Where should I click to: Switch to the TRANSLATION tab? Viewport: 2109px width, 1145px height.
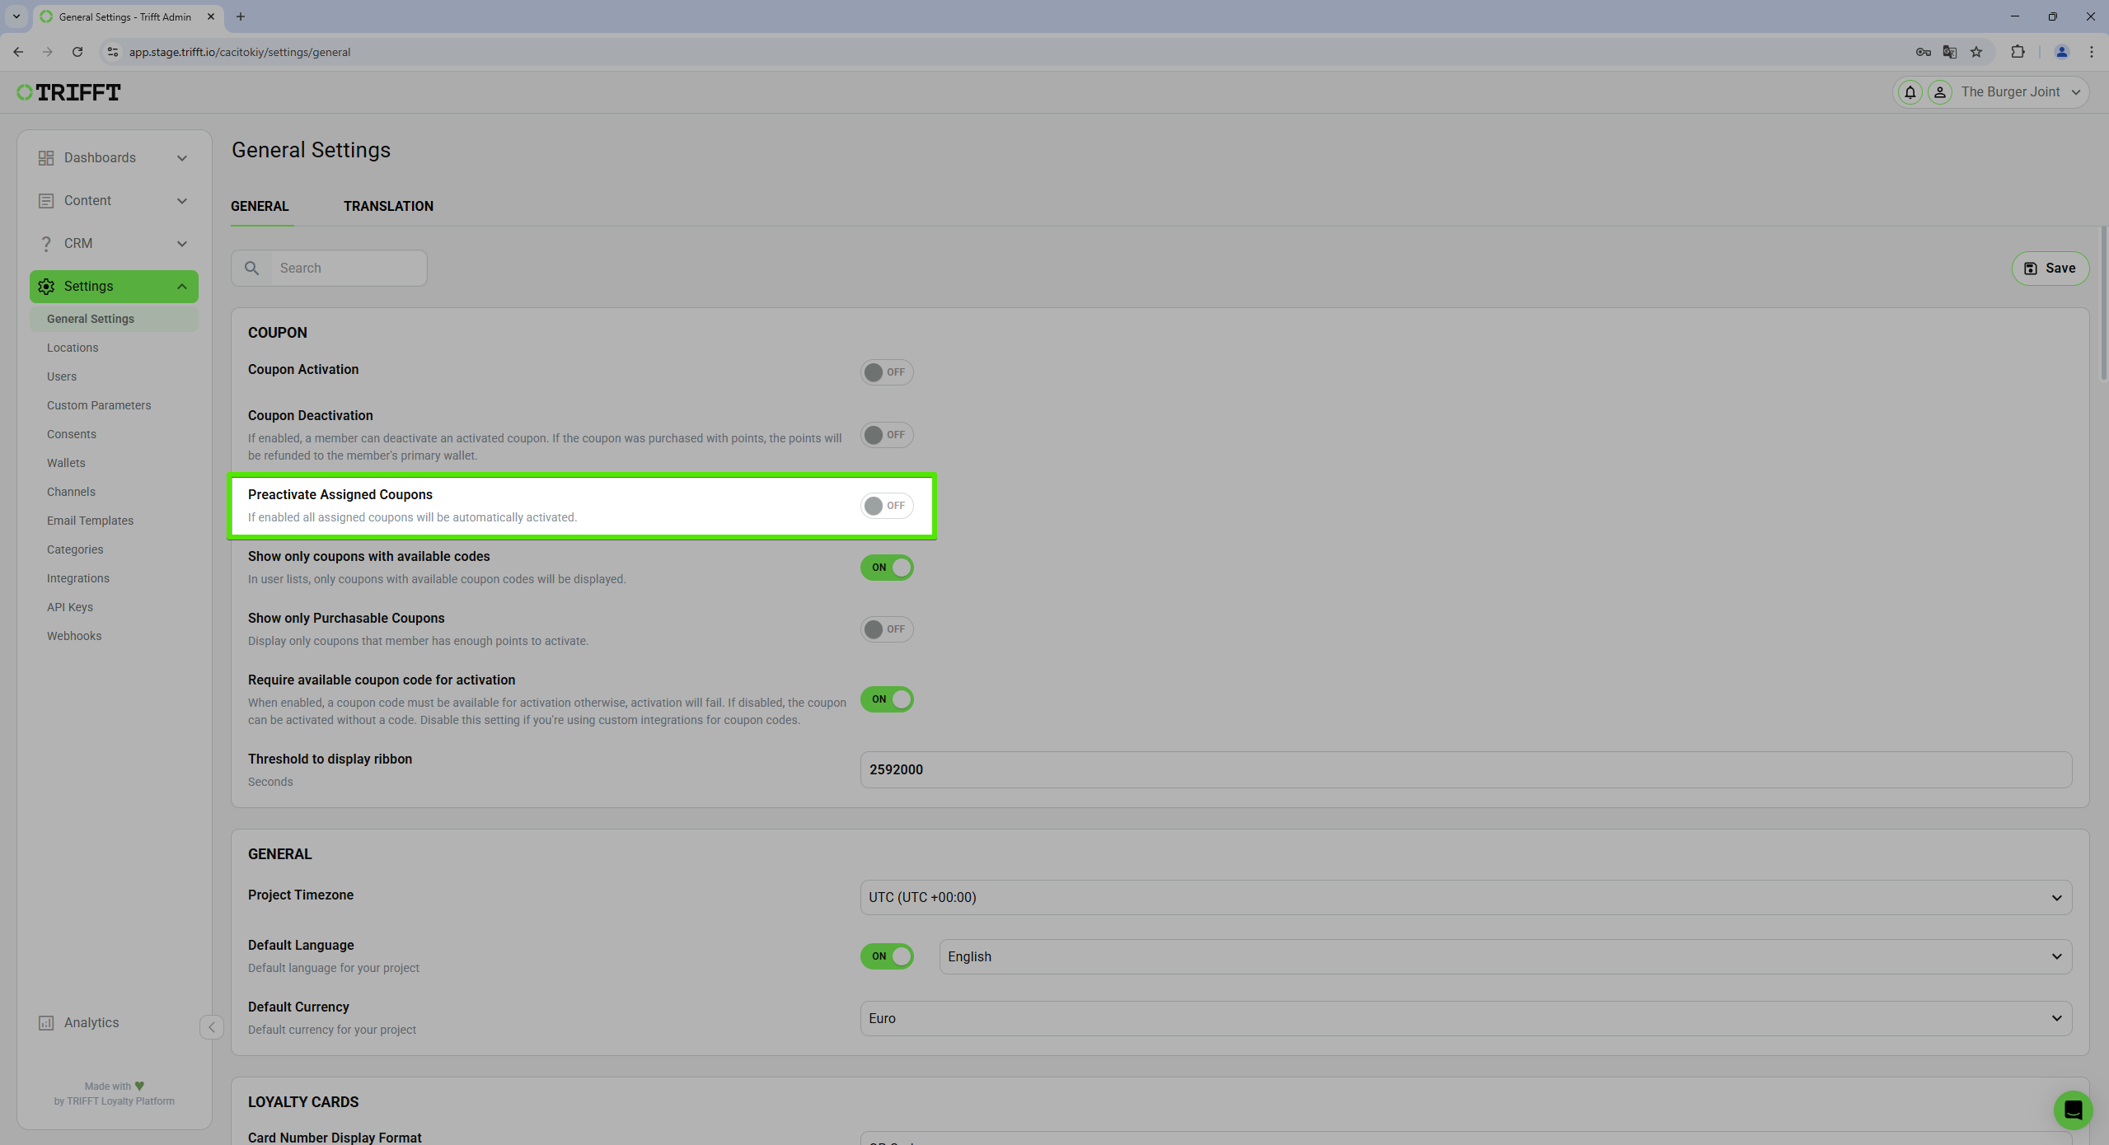pyautogui.click(x=388, y=206)
